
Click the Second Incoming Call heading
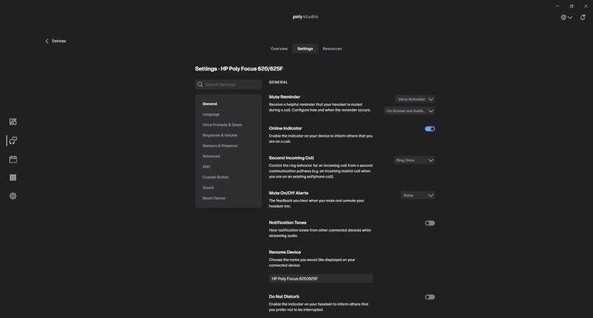pos(291,158)
